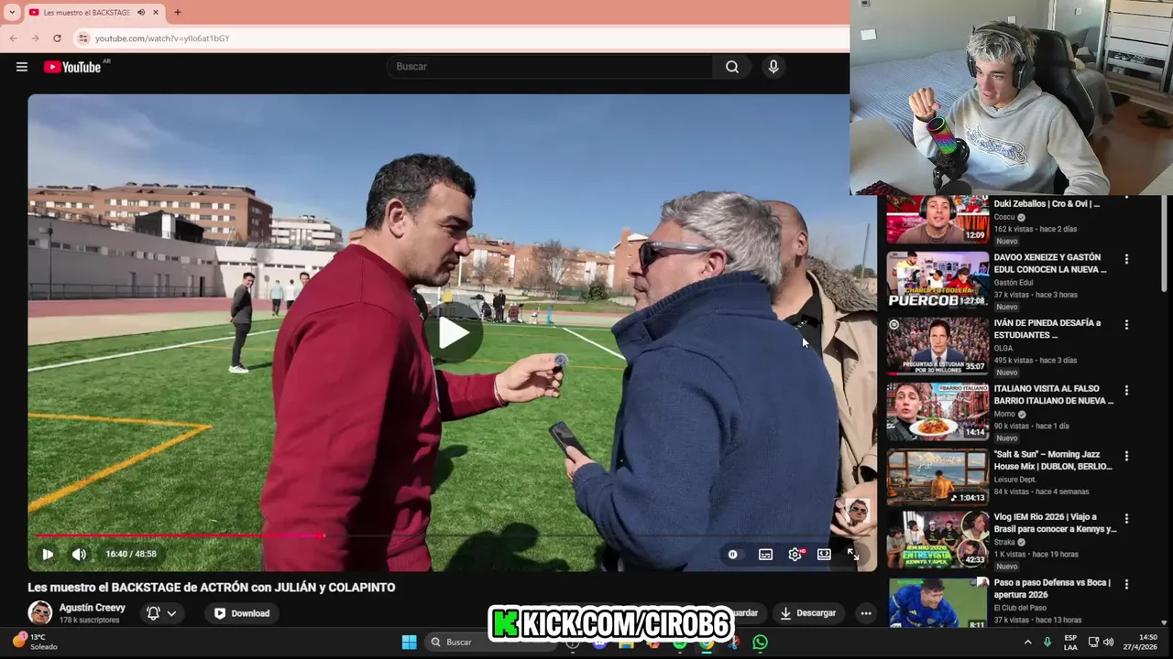The height and width of the screenshot is (659, 1173).
Task: Open more actions three-dot menu below the video
Action: tap(866, 613)
